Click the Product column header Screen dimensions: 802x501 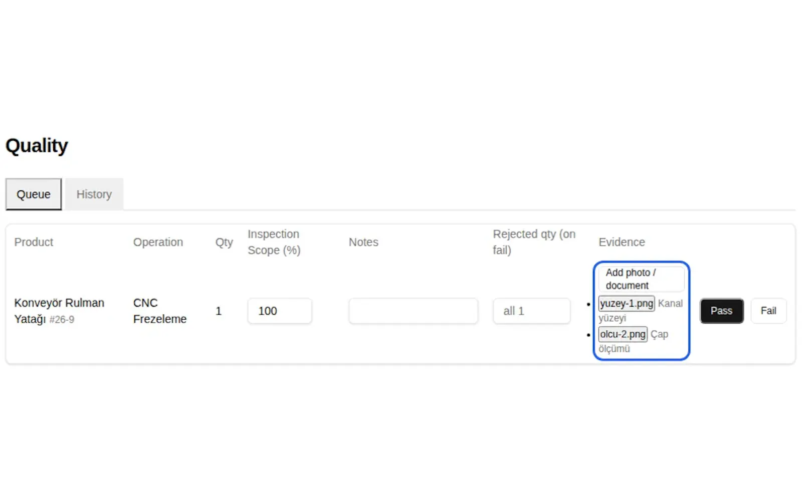[34, 242]
